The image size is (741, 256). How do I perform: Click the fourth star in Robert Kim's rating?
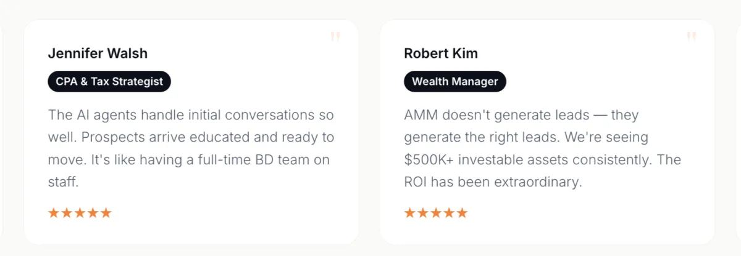pos(450,213)
